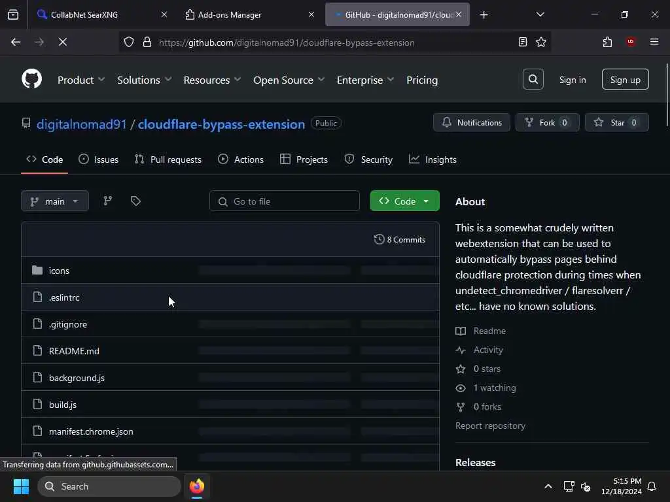Click the site security padlock icon
The image size is (670, 502).
tap(147, 42)
